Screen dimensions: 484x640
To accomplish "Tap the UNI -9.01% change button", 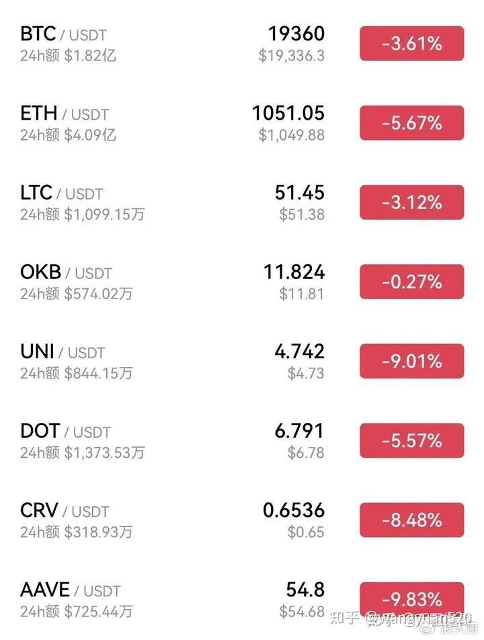I will click(411, 362).
